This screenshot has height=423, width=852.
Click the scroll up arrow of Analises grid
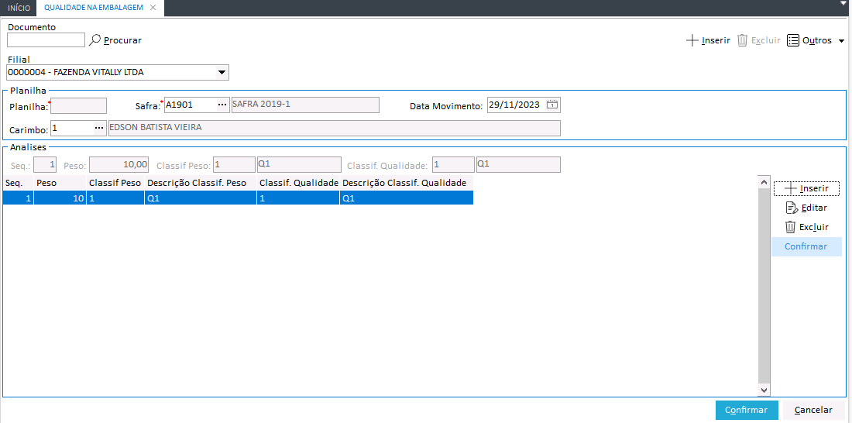point(764,181)
